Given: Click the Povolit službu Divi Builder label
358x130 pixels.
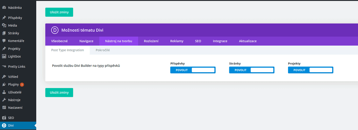Looking at the screenshot, I should tap(86, 66).
